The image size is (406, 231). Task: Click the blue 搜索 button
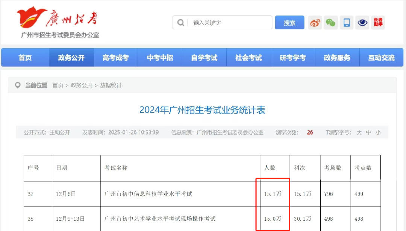pos(289,23)
